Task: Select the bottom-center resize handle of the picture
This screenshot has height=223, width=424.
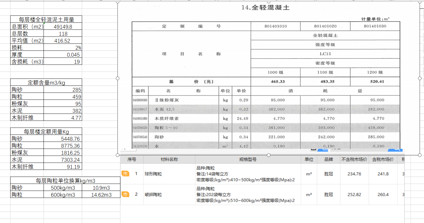Action: click(x=269, y=155)
